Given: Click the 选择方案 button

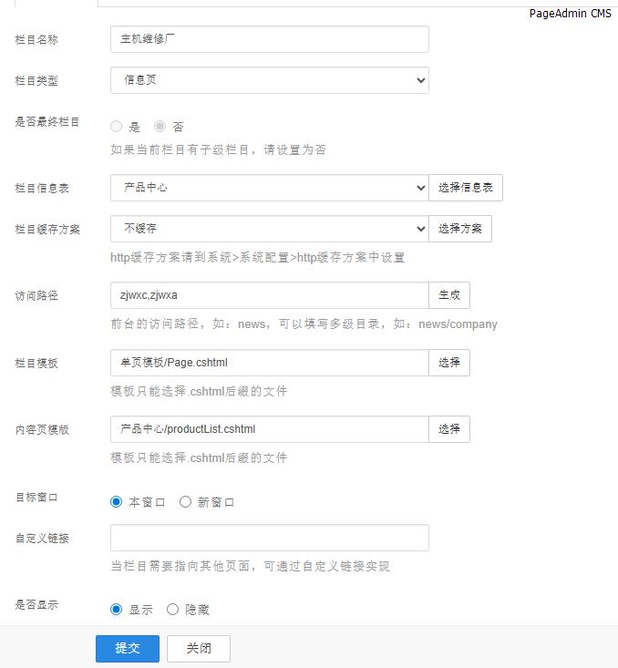Looking at the screenshot, I should click(x=460, y=229).
